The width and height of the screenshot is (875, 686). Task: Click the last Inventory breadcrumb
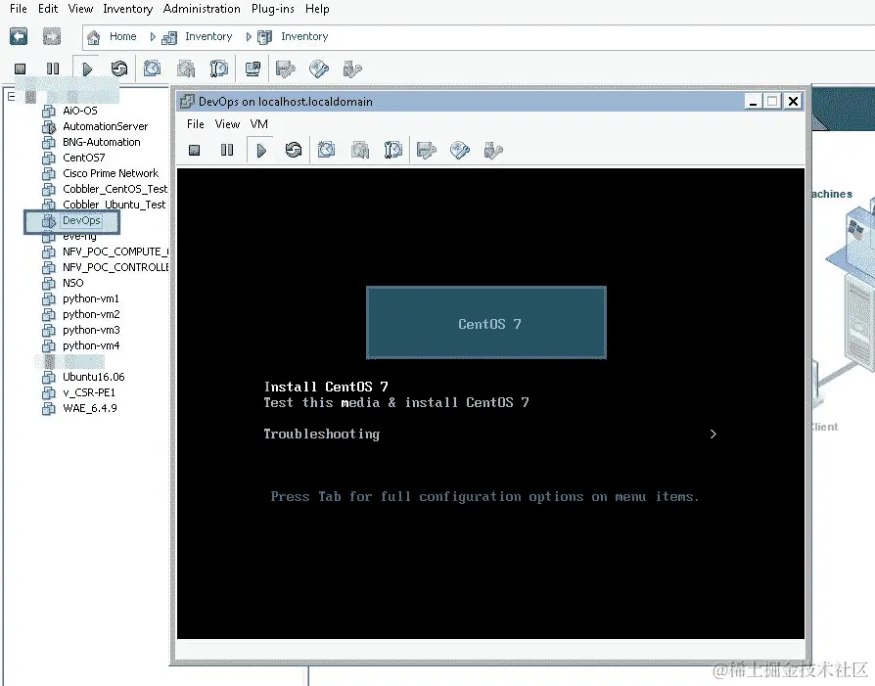coord(304,36)
